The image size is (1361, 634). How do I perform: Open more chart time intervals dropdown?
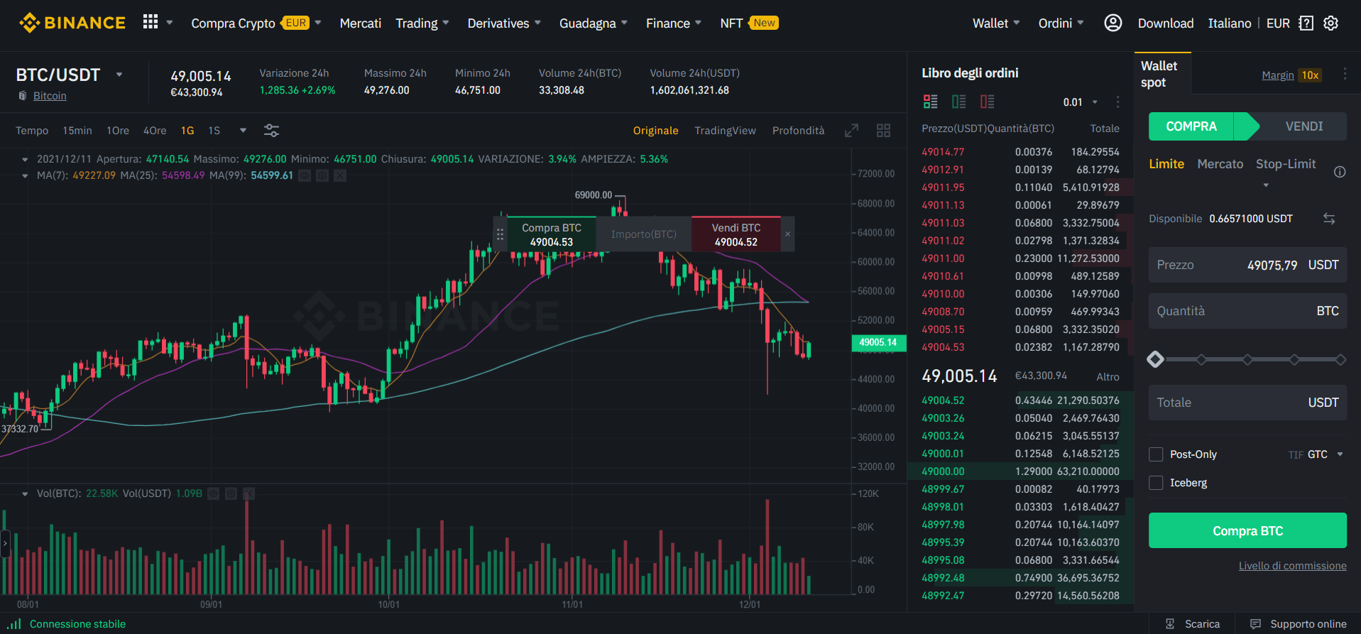(243, 131)
